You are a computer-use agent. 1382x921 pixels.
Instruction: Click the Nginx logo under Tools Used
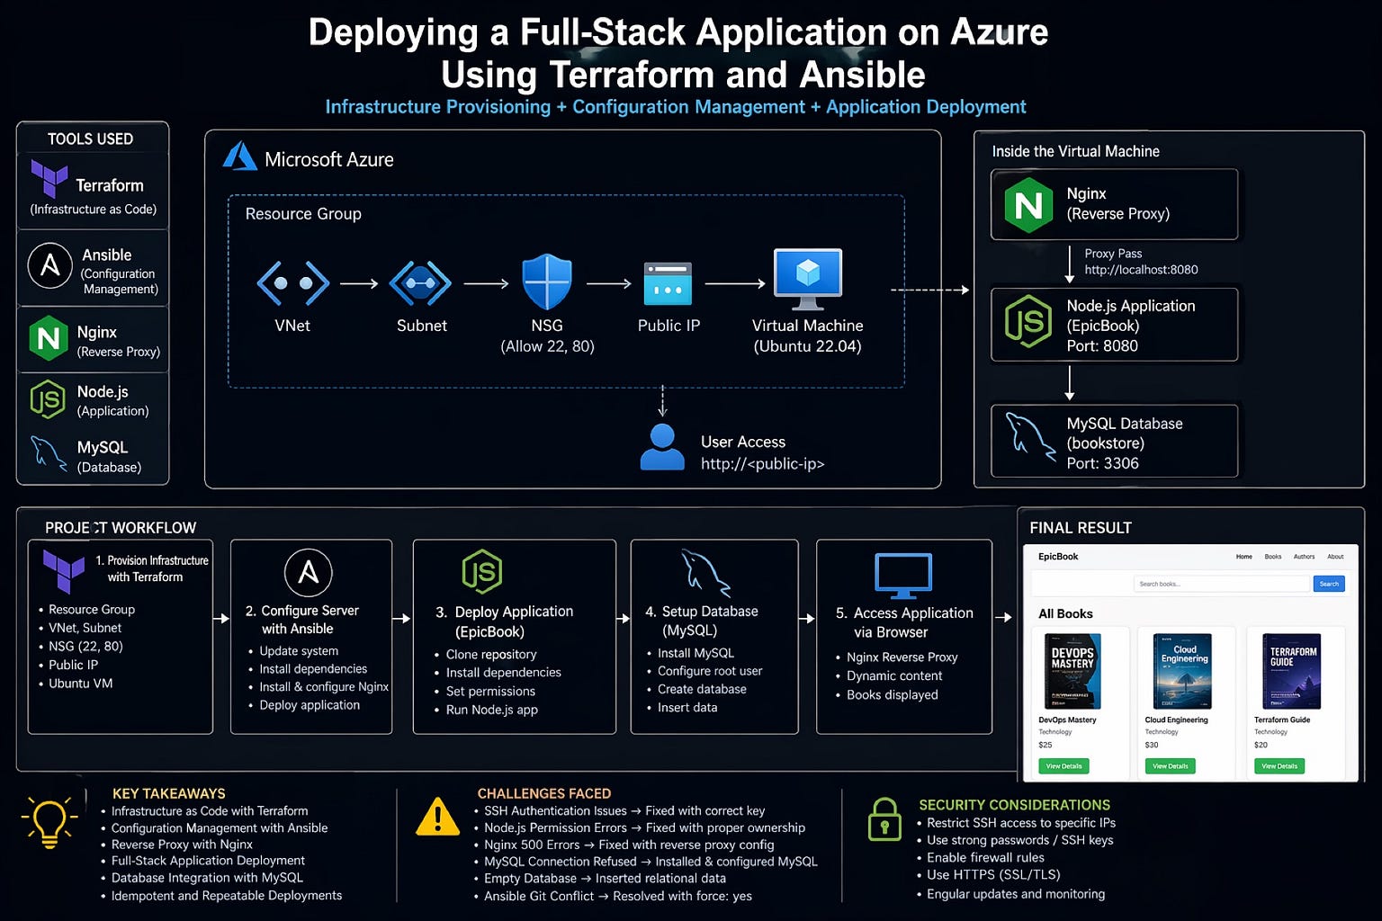click(49, 337)
